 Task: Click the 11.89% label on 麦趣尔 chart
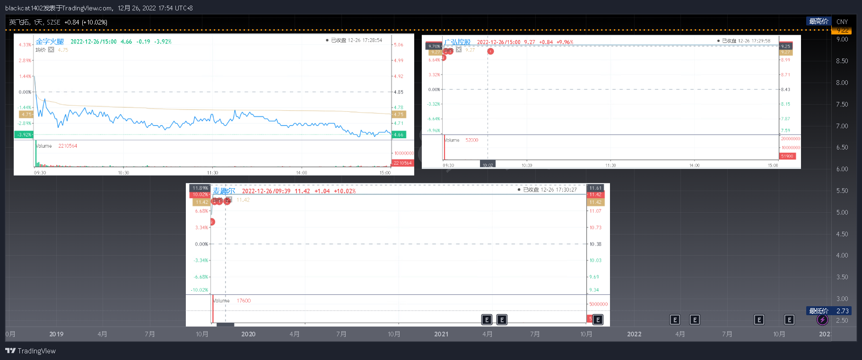tap(200, 188)
